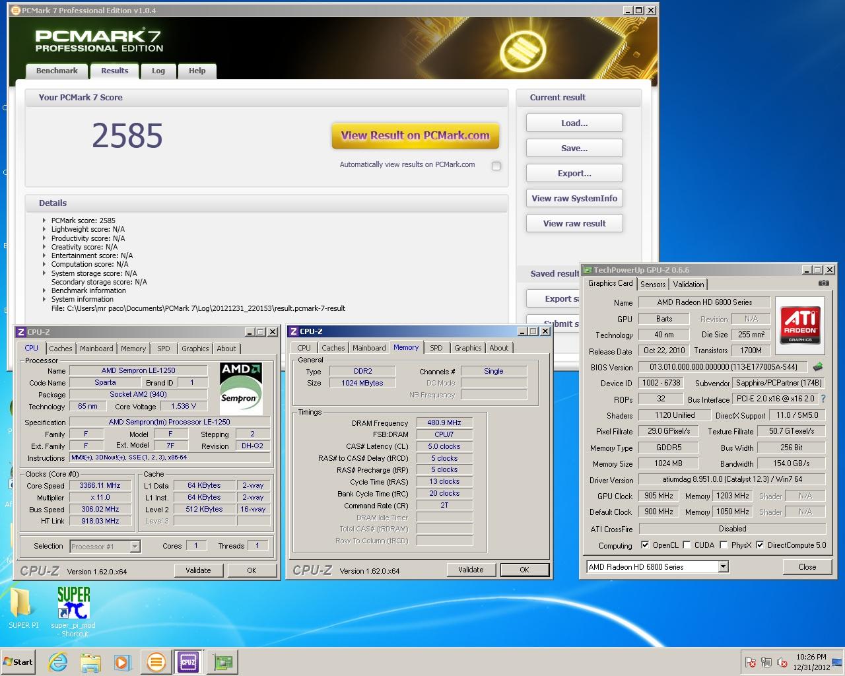Click the GPU Clock 905 MHz value
Viewport: 845px width, 676px height.
658,496
